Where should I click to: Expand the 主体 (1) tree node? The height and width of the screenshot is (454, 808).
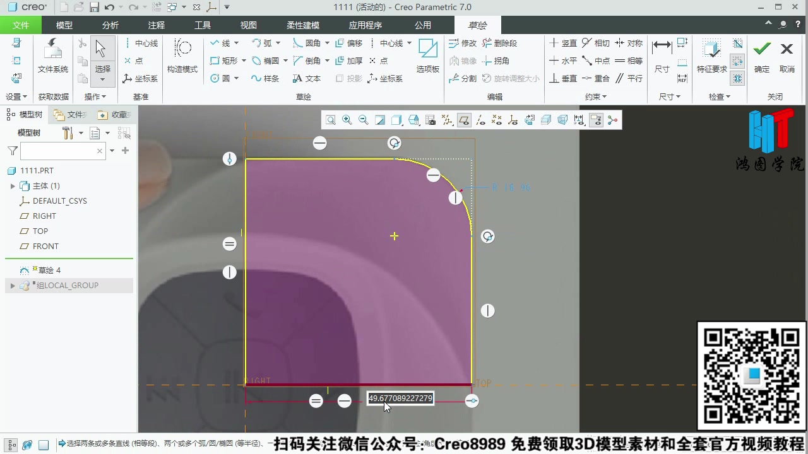(x=13, y=186)
